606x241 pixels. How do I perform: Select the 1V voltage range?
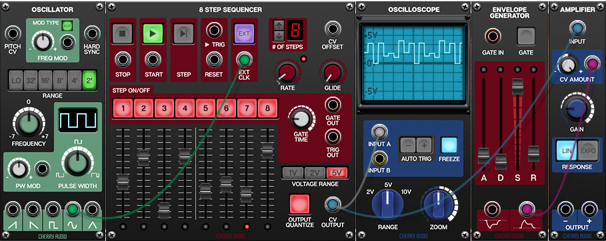click(293, 173)
